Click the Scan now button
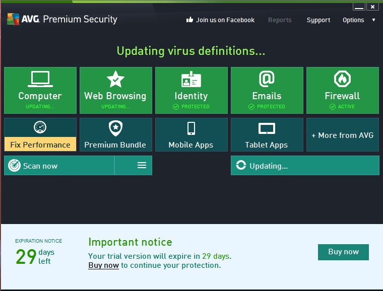Screen dimensions: 383x291 59,165
